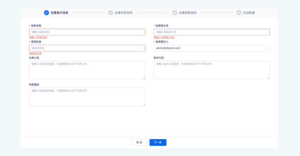Go to the 设置标签规则 step label
The width and height of the screenshot is (300, 156).
coord(124,12)
